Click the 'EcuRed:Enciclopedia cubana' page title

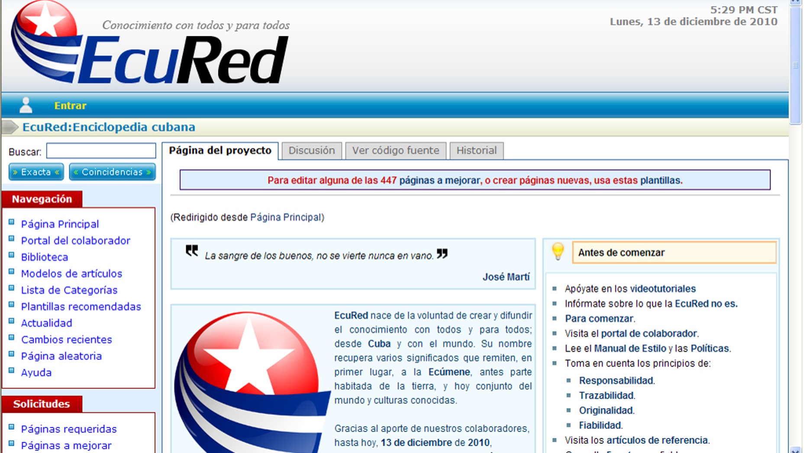point(109,127)
